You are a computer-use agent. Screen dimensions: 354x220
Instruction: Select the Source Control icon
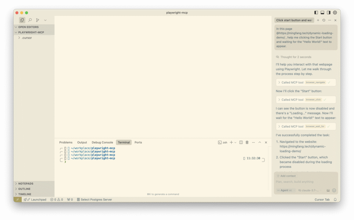point(37,20)
